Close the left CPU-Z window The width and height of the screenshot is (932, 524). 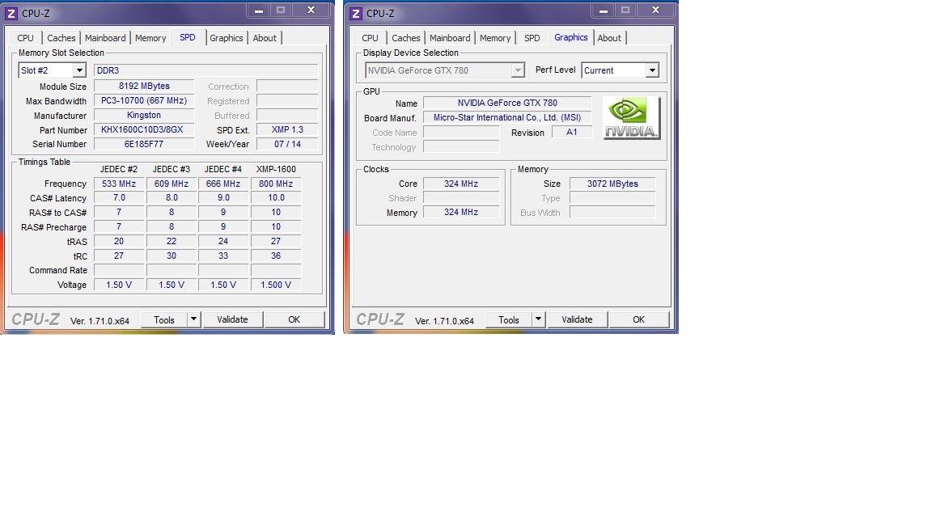pos(311,10)
